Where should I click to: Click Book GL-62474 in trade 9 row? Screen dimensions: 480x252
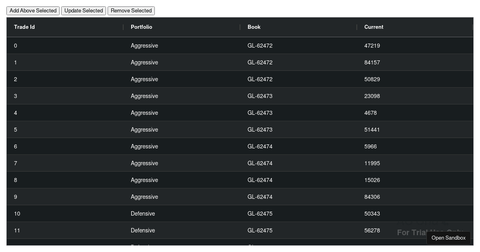(260, 197)
